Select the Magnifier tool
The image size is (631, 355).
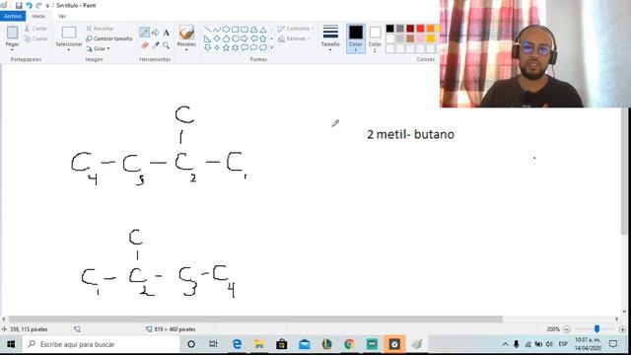(167, 45)
